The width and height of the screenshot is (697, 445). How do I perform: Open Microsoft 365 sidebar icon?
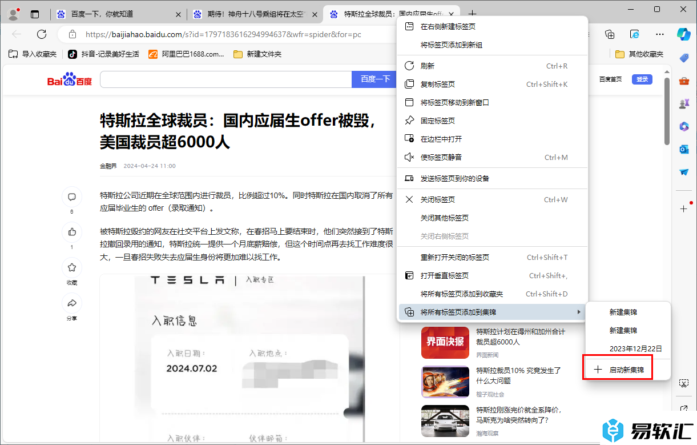coord(684,126)
